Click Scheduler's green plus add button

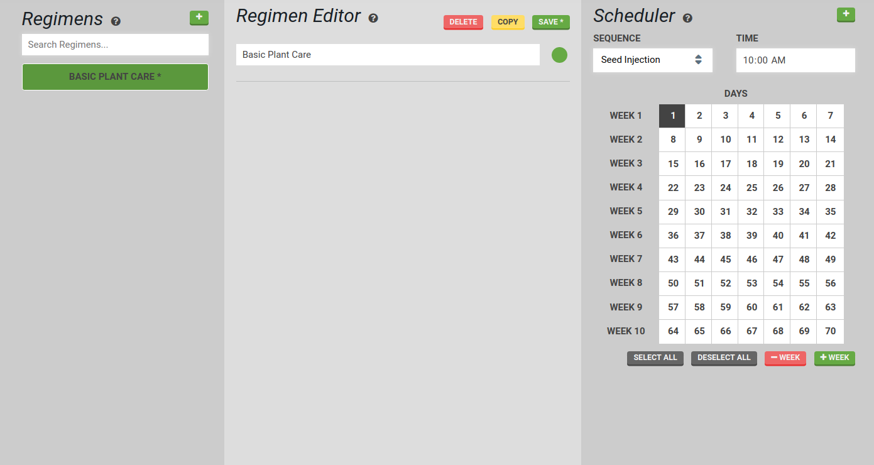pos(846,14)
